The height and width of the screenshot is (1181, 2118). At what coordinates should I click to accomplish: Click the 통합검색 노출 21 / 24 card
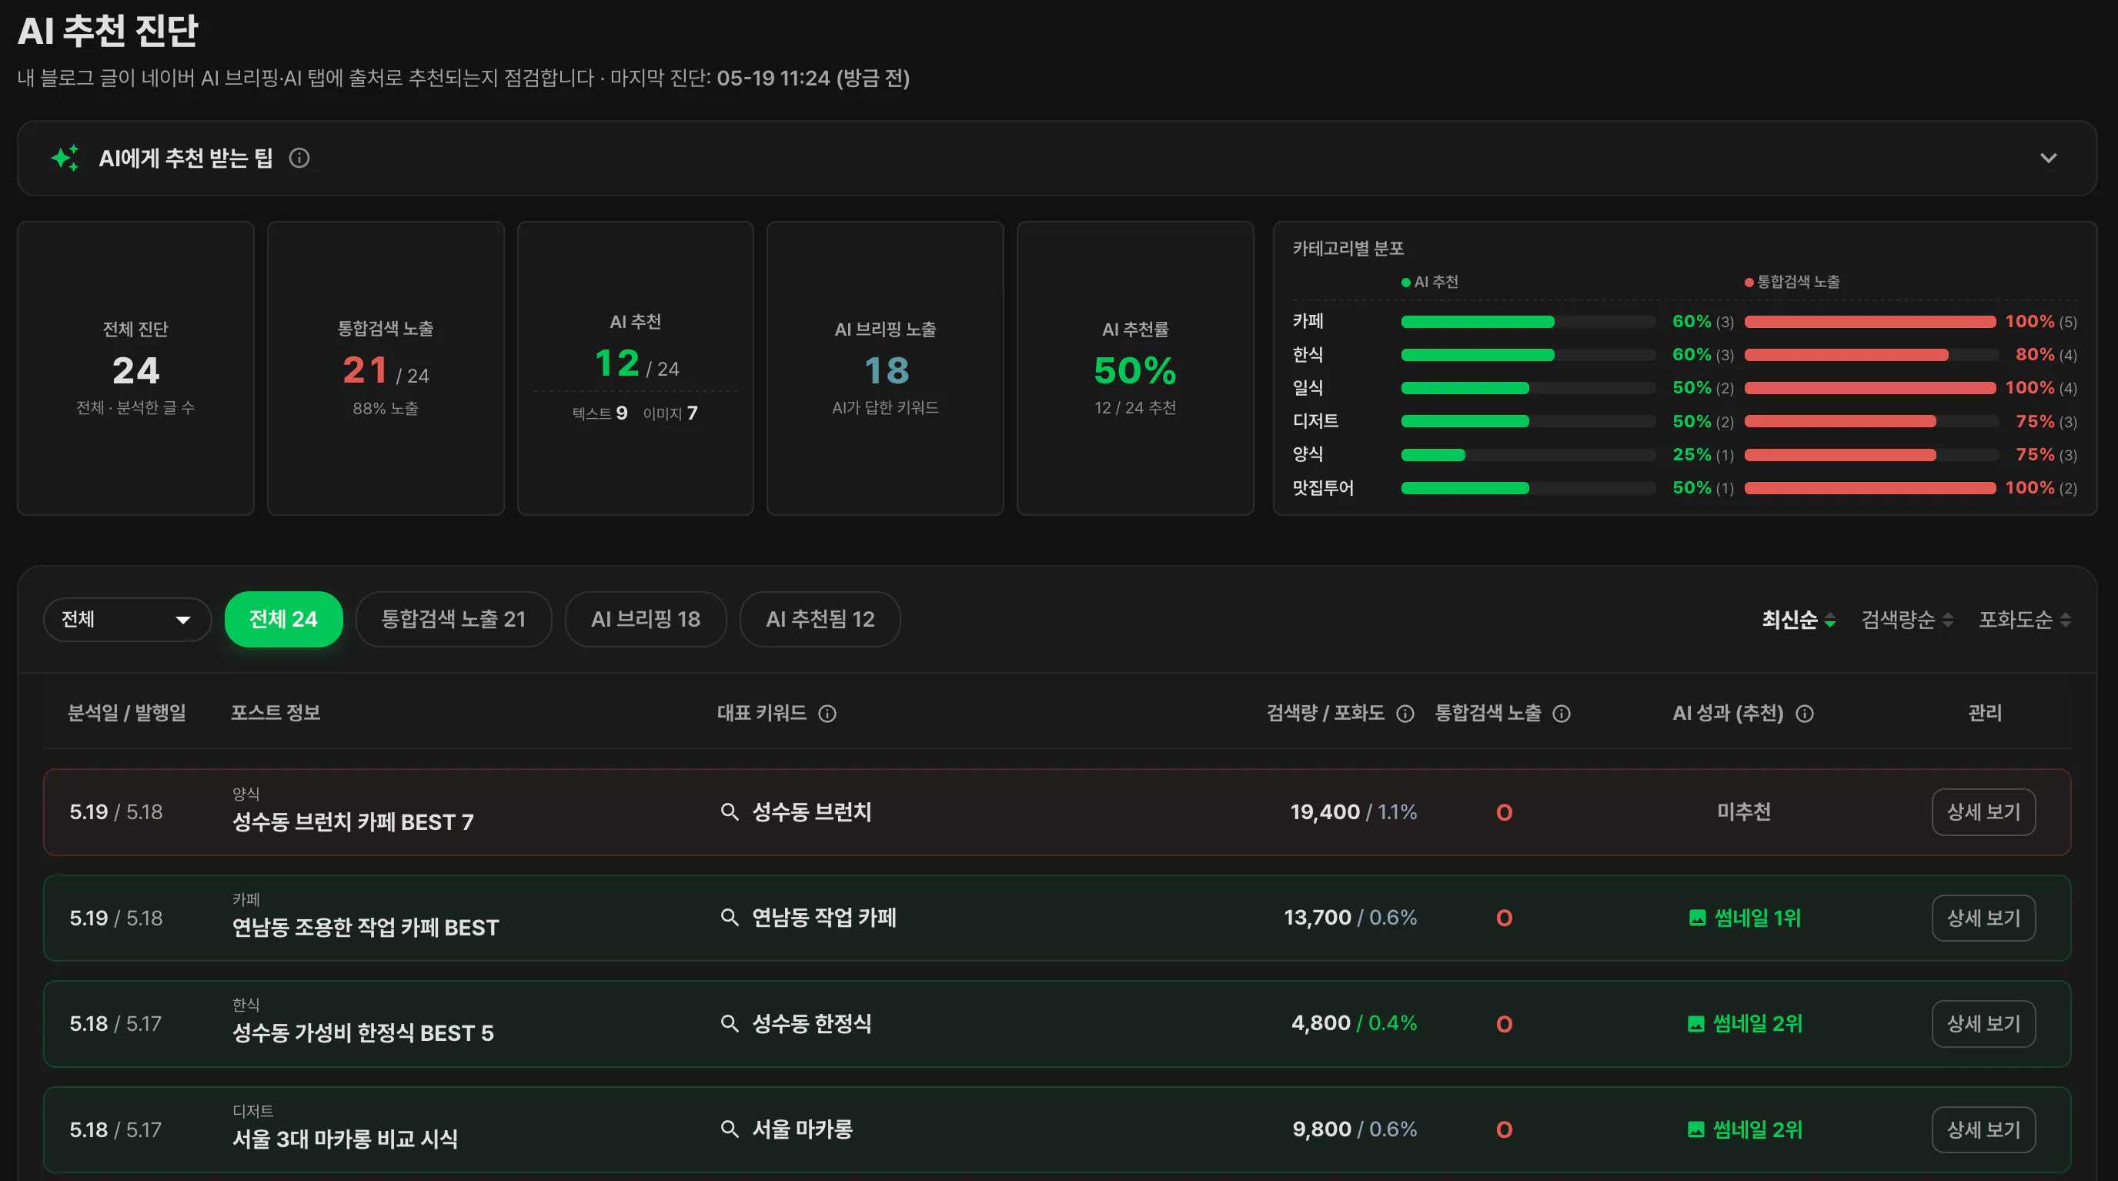386,369
